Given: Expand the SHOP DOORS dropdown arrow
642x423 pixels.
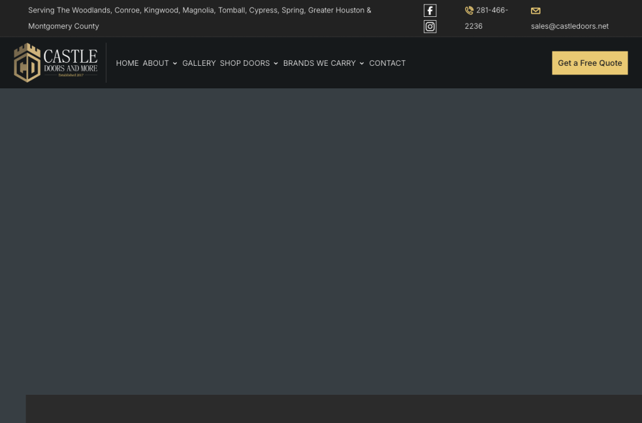Looking at the screenshot, I should tap(276, 63).
